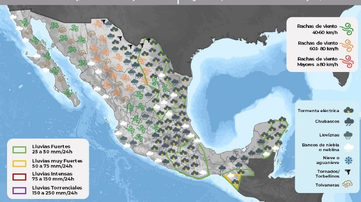Click the 'Lluvias Intensas 75 a 150 mm/24h' label

[53, 176]
